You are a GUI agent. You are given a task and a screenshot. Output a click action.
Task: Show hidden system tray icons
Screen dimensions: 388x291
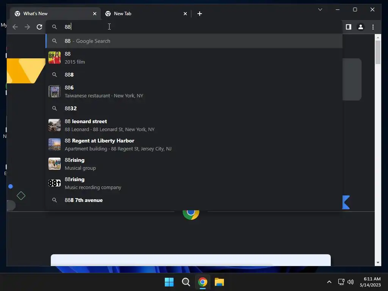(329, 282)
